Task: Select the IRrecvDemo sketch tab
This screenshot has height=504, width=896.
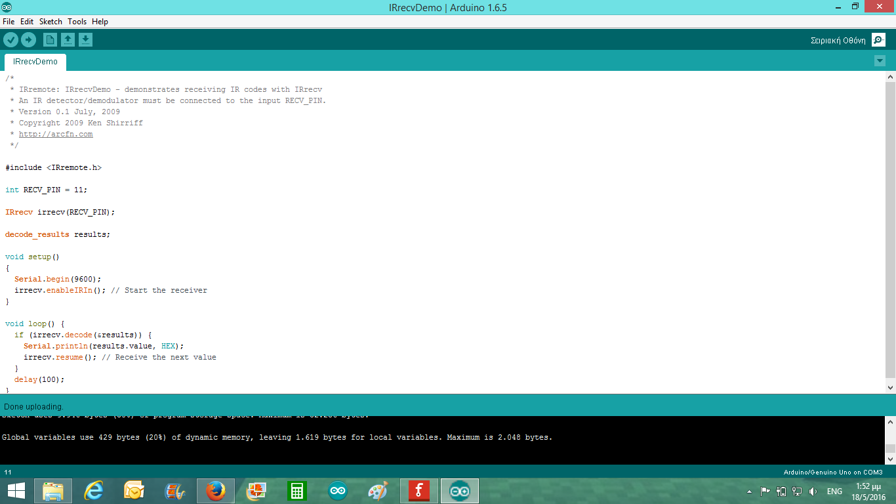Action: coord(35,62)
